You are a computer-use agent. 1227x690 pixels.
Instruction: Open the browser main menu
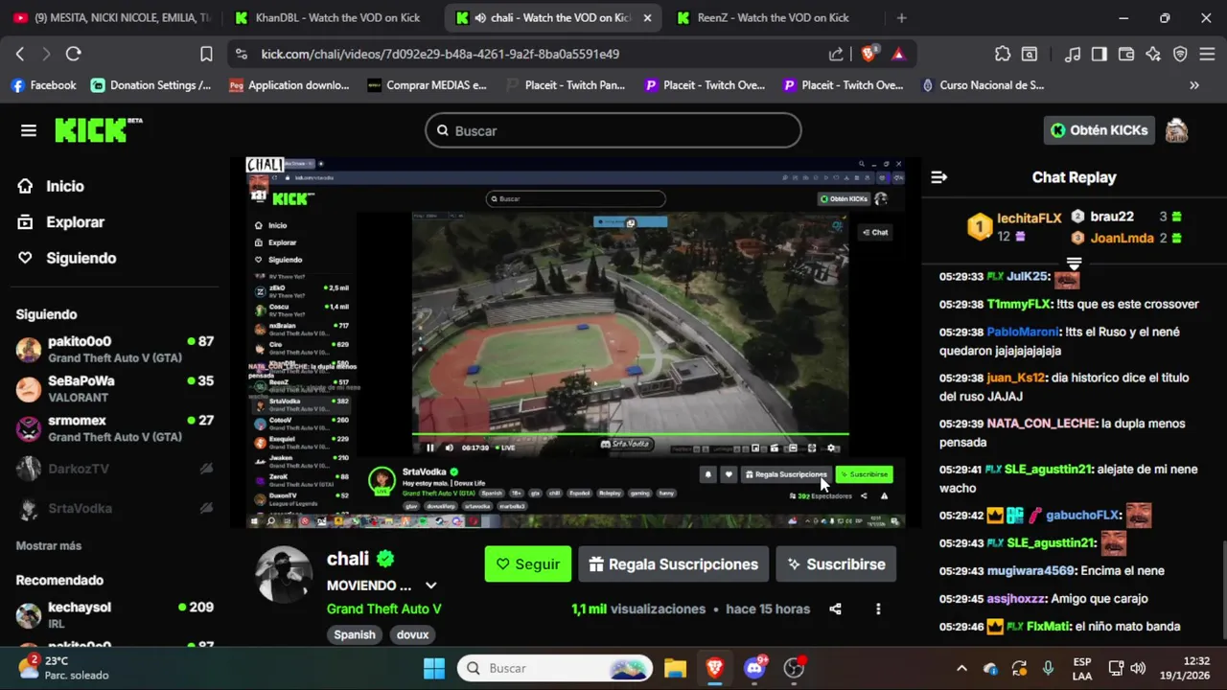[x=1207, y=55]
